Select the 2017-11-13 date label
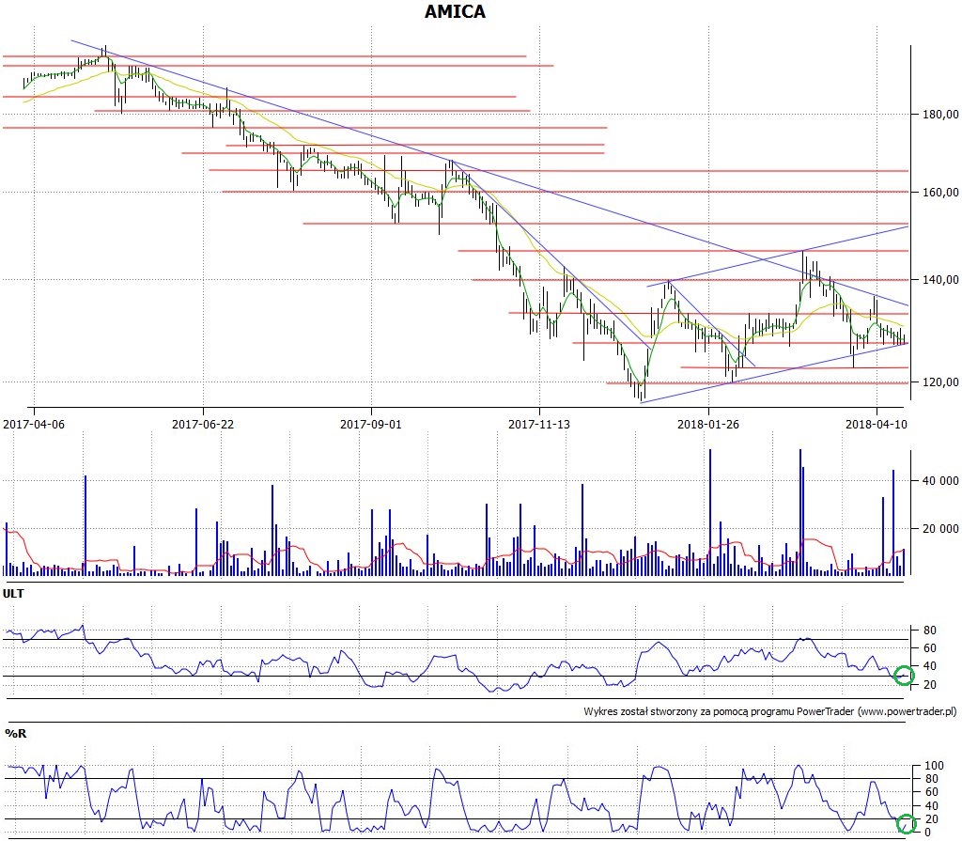Image resolution: width=962 pixels, height=841 pixels. point(539,424)
